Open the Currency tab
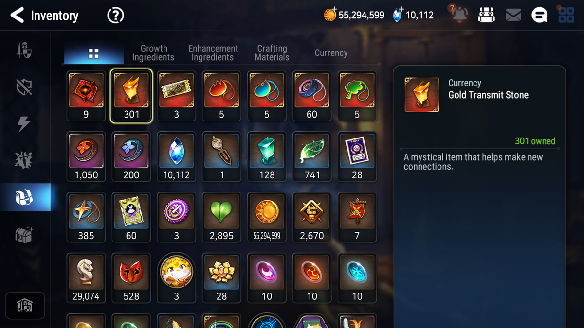584x328 pixels. tap(331, 53)
